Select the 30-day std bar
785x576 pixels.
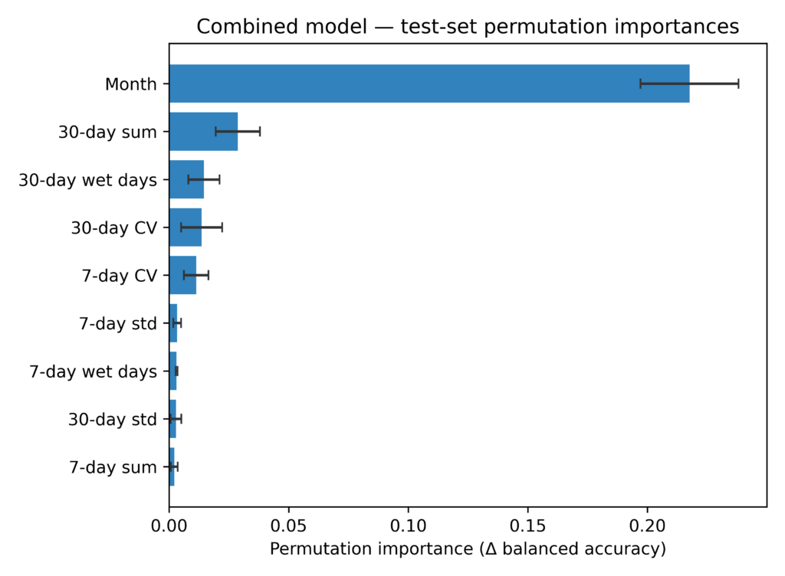[x=172, y=419]
